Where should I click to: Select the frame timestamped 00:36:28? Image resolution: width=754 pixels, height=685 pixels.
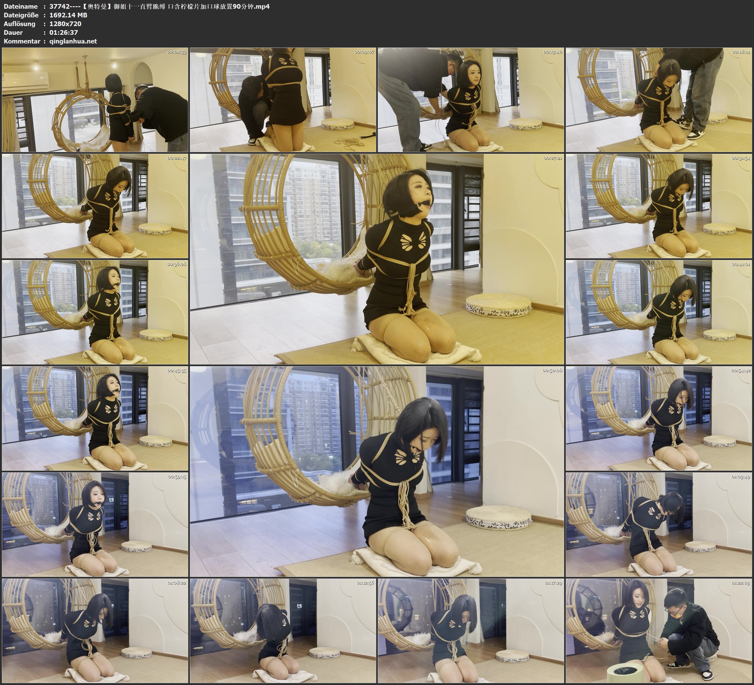click(x=95, y=312)
